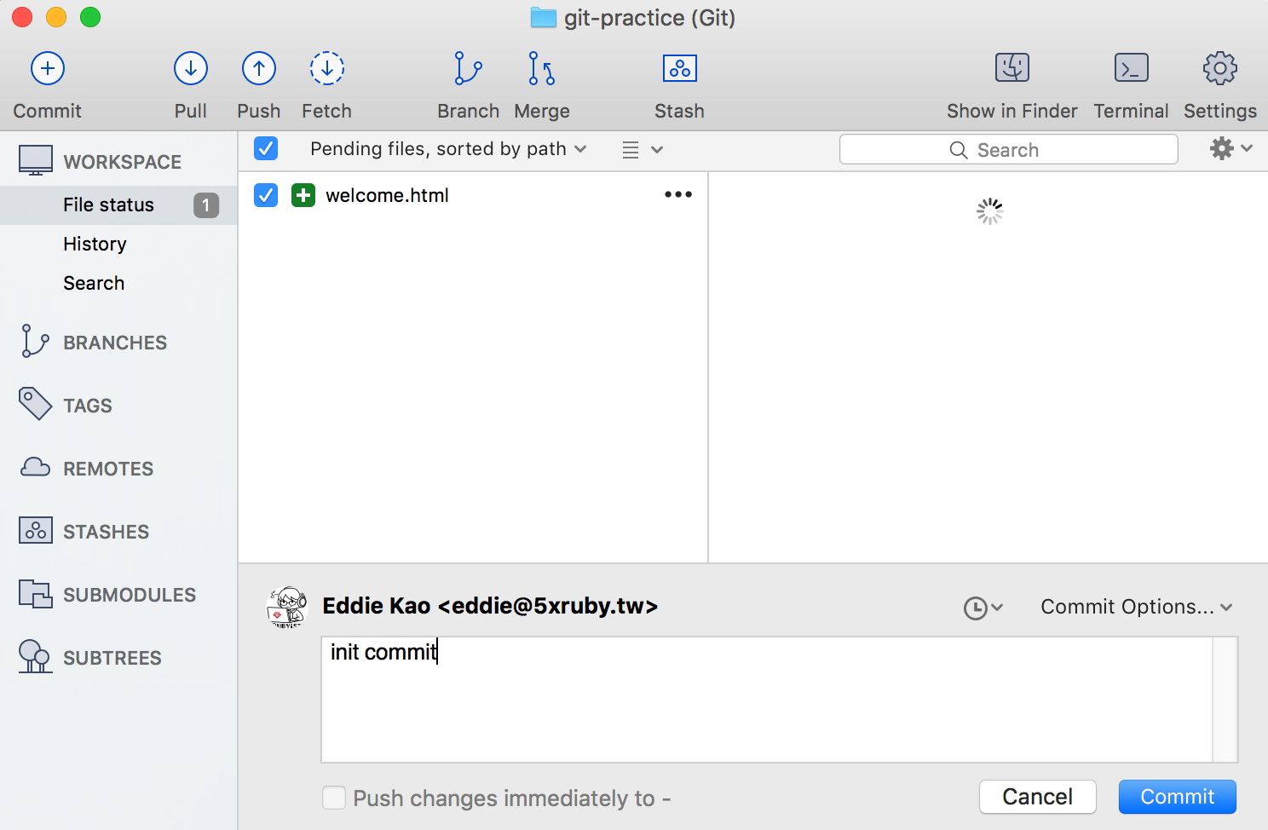Uncheck the welcome.html file checkbox
Image resolution: width=1268 pixels, height=830 pixels.
click(x=266, y=195)
